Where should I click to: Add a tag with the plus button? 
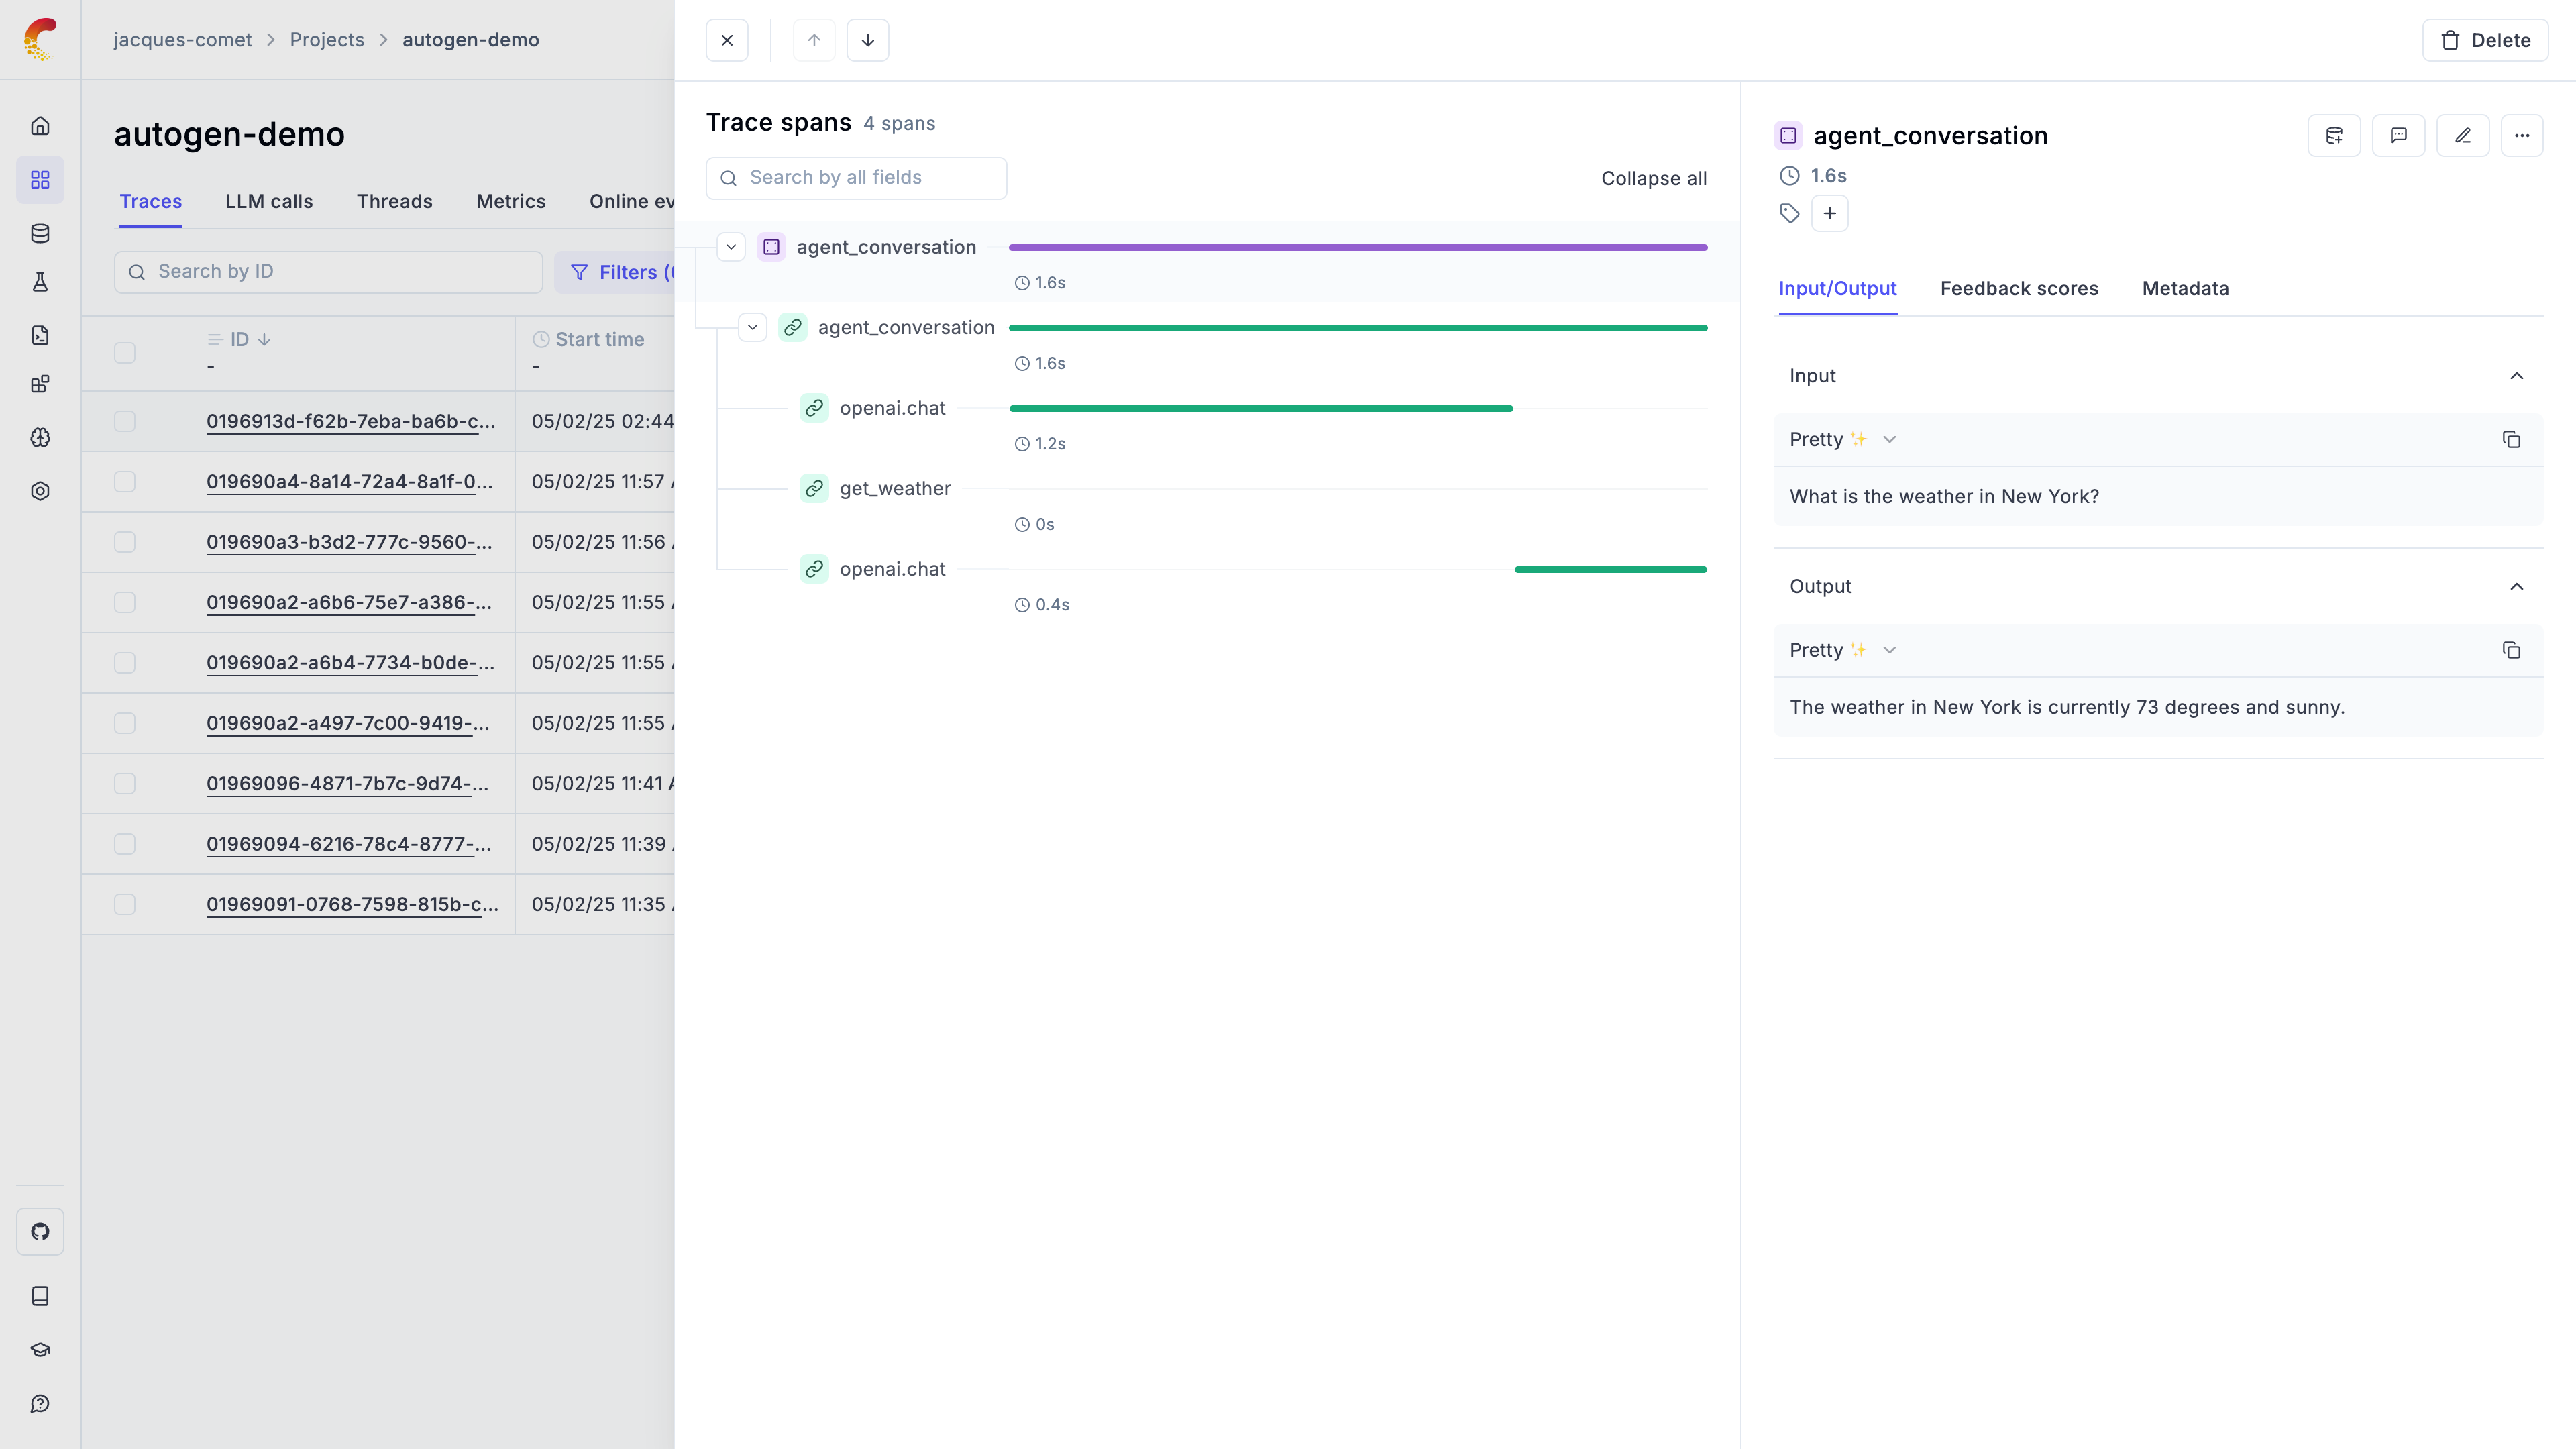(x=1829, y=213)
